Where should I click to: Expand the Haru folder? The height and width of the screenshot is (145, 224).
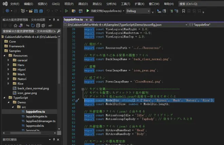coord(8,65)
